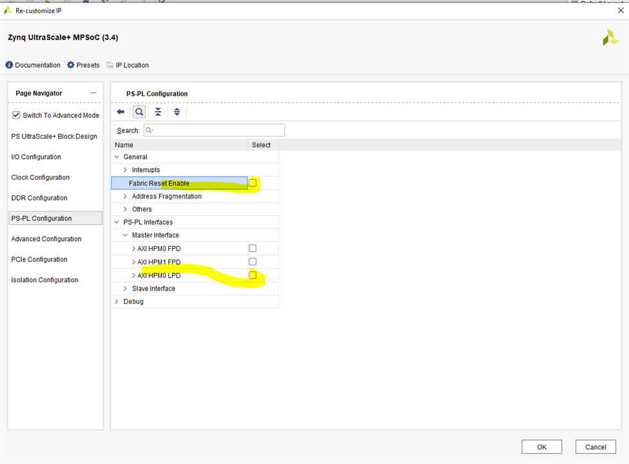Tick the AXI HPM0 FPD checkbox

tap(253, 248)
